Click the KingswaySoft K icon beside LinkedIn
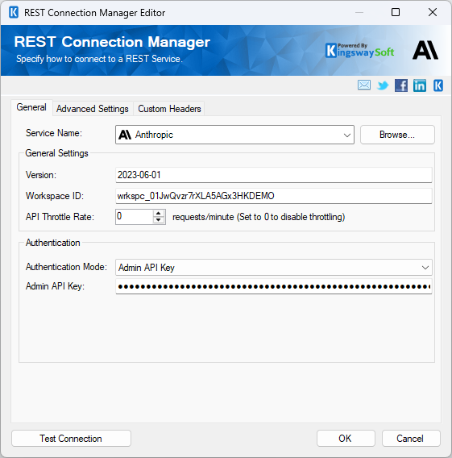Viewport: 452px width, 458px height. [438, 85]
